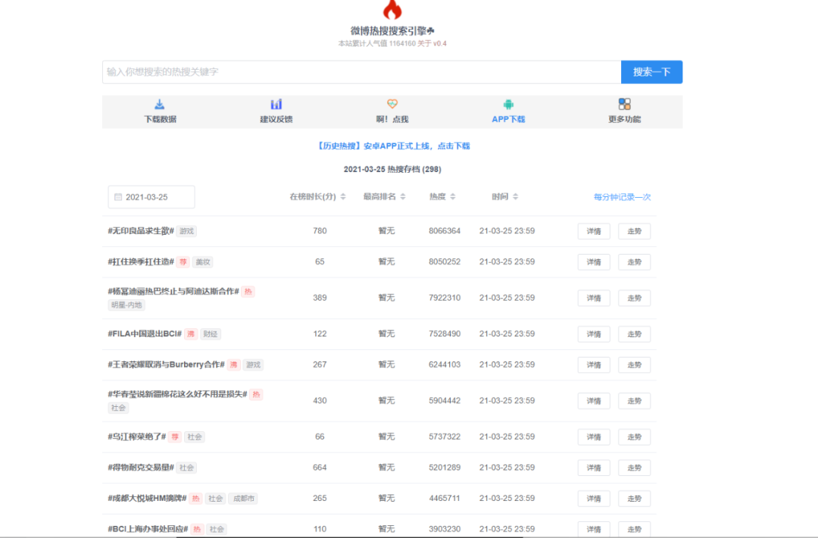Click topic #华春莹说新疆棉花这么好不用是损失#

click(x=177, y=394)
